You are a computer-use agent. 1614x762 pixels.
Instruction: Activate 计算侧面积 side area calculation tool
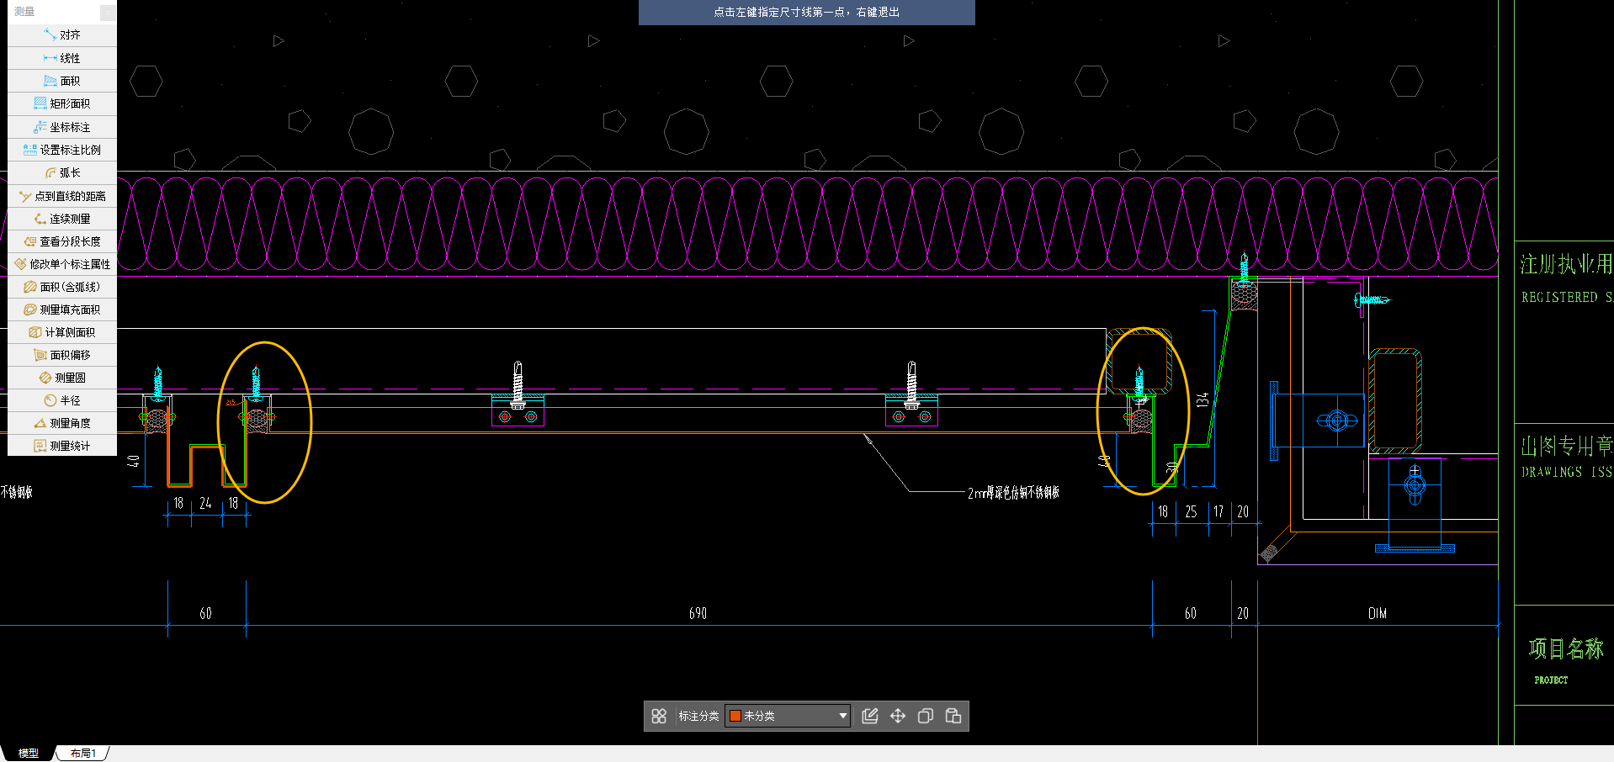(x=62, y=332)
